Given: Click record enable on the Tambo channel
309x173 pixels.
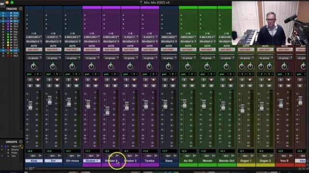Looking at the screenshot, I should [154, 80].
